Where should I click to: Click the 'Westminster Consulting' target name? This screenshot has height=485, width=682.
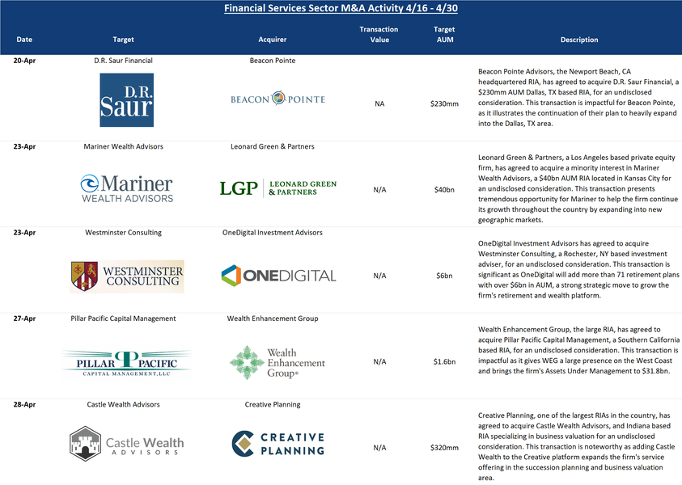pyautogui.click(x=123, y=233)
